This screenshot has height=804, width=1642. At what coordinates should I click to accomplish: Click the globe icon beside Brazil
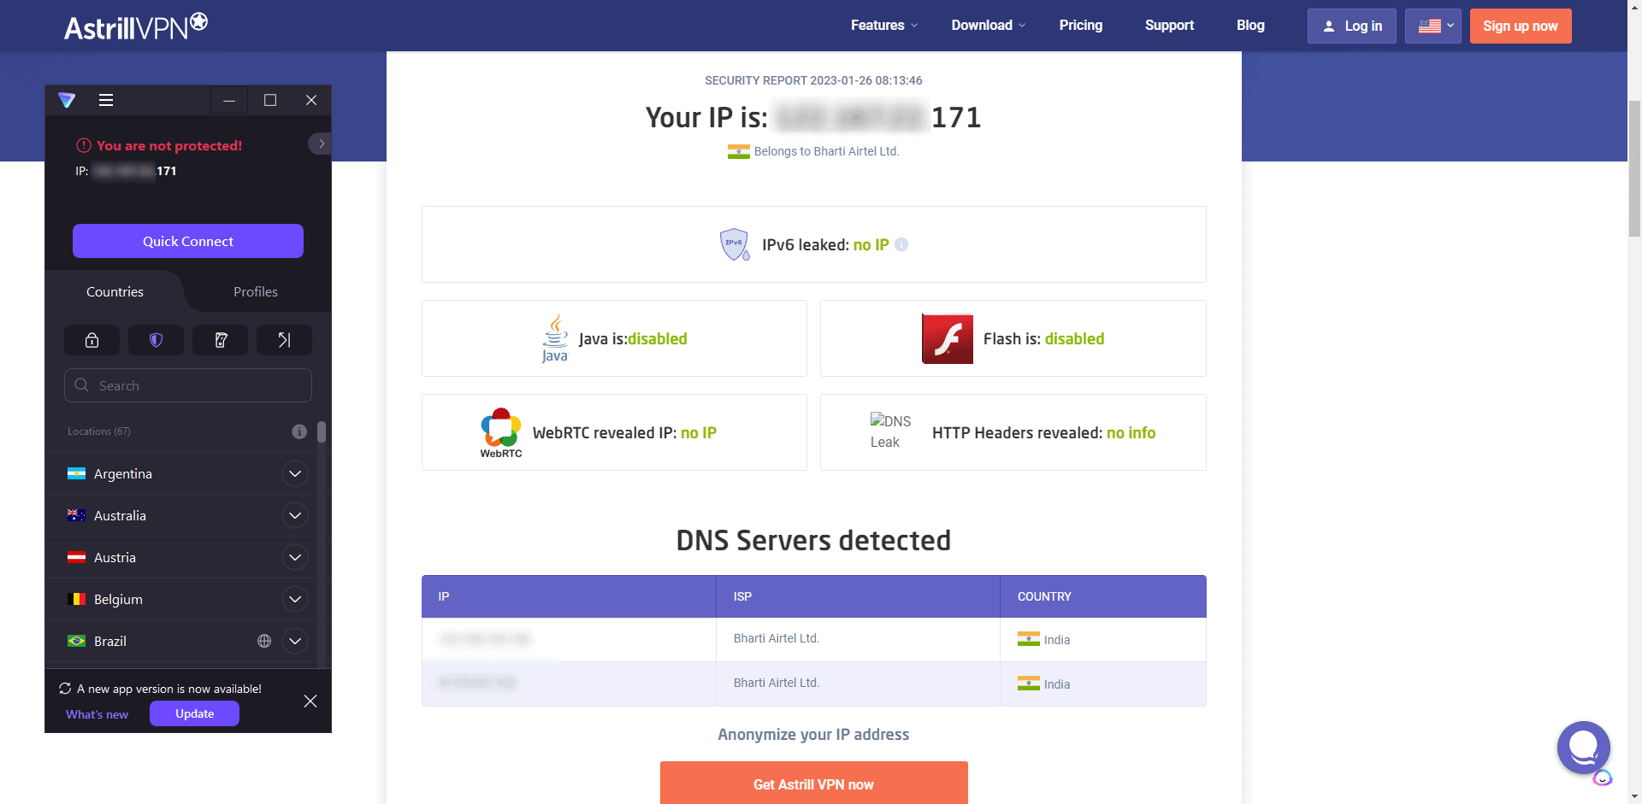click(264, 641)
